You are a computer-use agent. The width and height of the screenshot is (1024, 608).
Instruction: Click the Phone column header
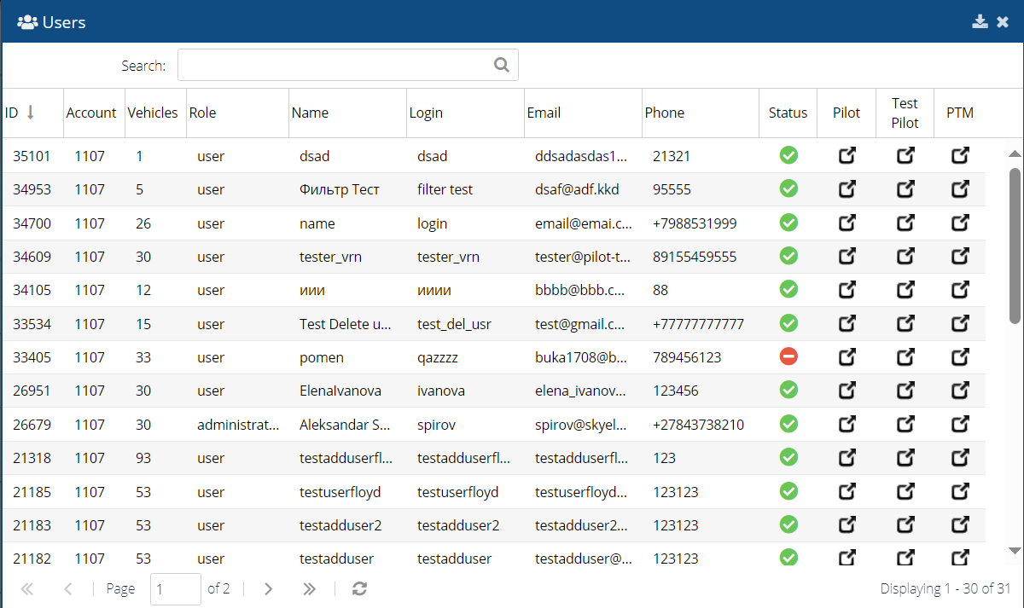point(664,113)
